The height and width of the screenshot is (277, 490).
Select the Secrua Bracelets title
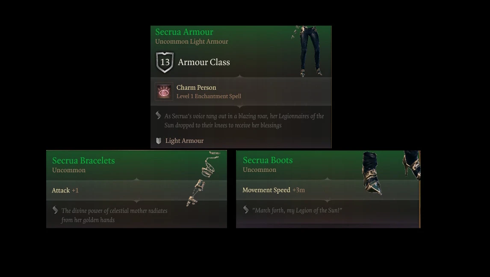coord(83,161)
